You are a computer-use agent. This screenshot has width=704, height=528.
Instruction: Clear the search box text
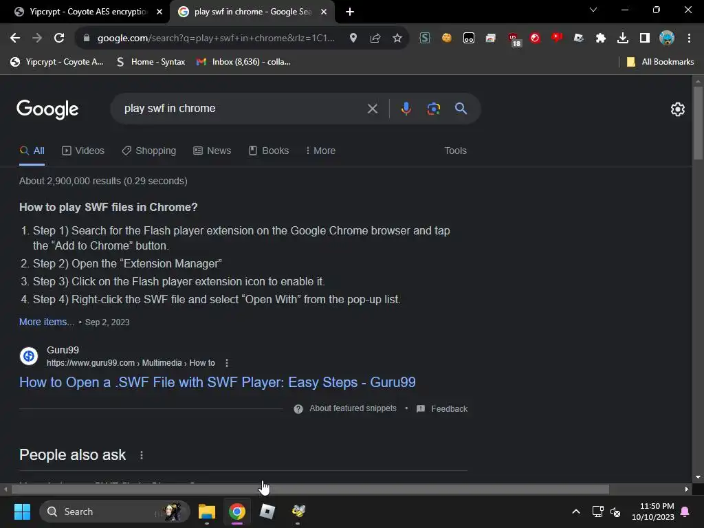(x=372, y=109)
